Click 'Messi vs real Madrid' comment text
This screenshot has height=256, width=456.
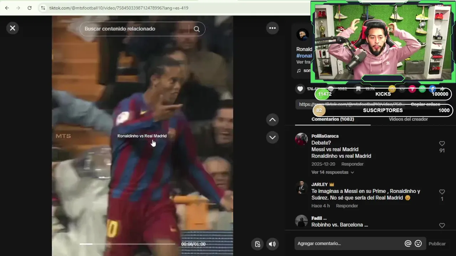335,149
